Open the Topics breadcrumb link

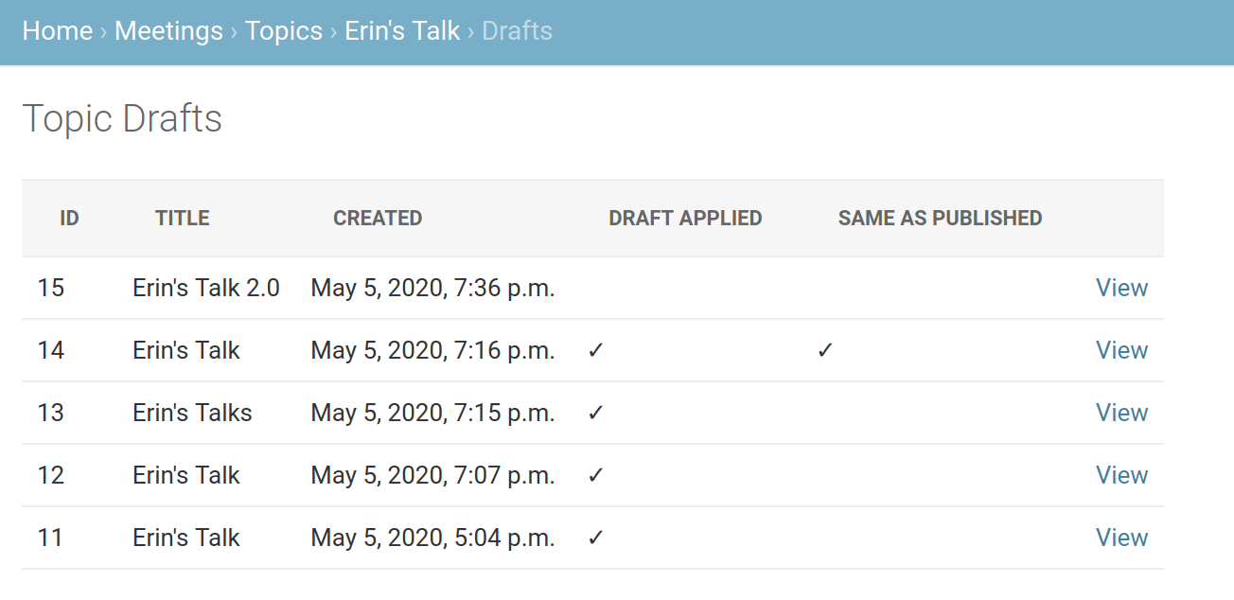pyautogui.click(x=284, y=30)
